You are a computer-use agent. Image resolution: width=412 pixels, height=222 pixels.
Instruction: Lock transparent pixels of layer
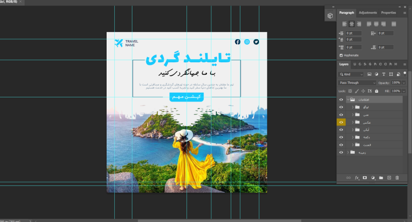coord(350,91)
